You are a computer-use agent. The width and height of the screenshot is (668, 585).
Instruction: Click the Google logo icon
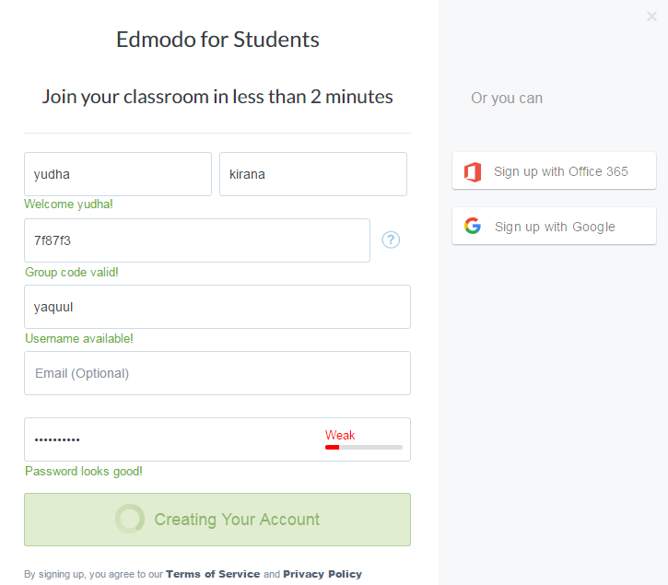coord(473,227)
